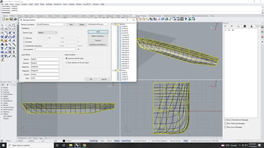Screen dimensions: 264x148
Task: Open the Orca3D V3 menu
Action: [87, 4]
